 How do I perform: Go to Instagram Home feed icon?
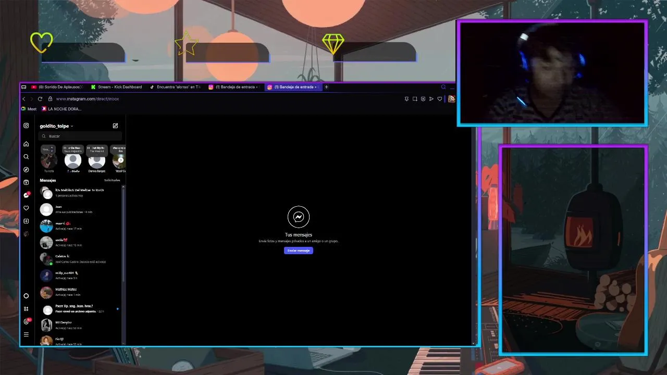point(26,144)
